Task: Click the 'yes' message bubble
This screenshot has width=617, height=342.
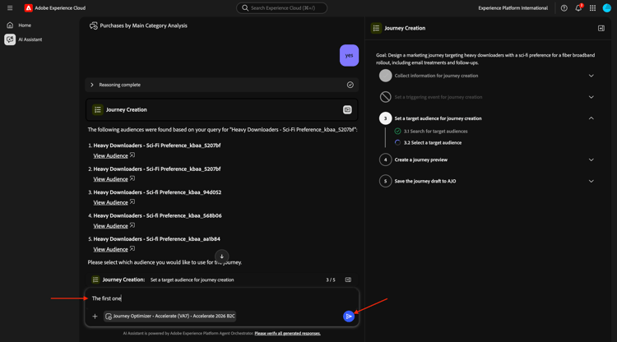Action: [349, 55]
